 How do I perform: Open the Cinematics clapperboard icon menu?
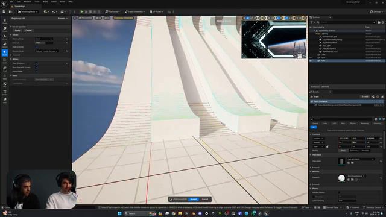(63, 11)
